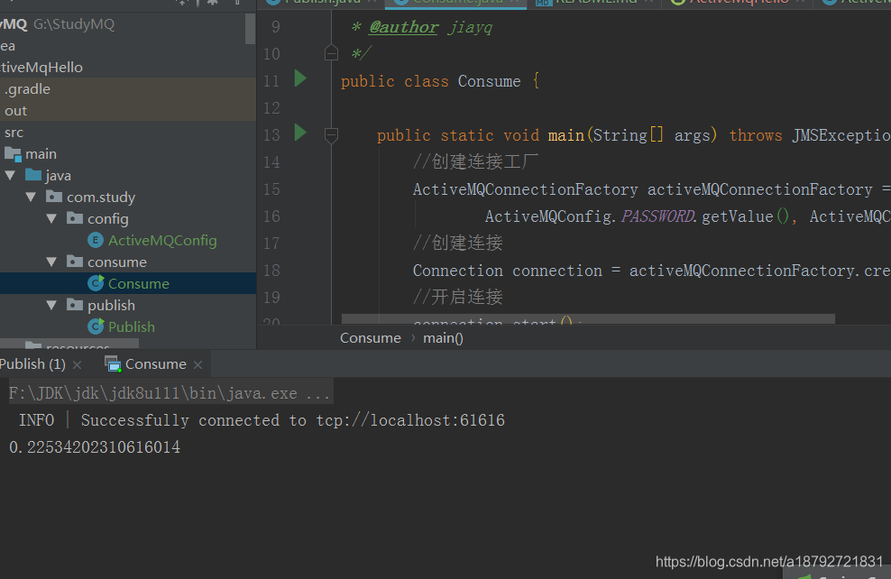Click the editor horizontal scrollbar
The width and height of the screenshot is (891, 579).
pyautogui.click(x=588, y=318)
